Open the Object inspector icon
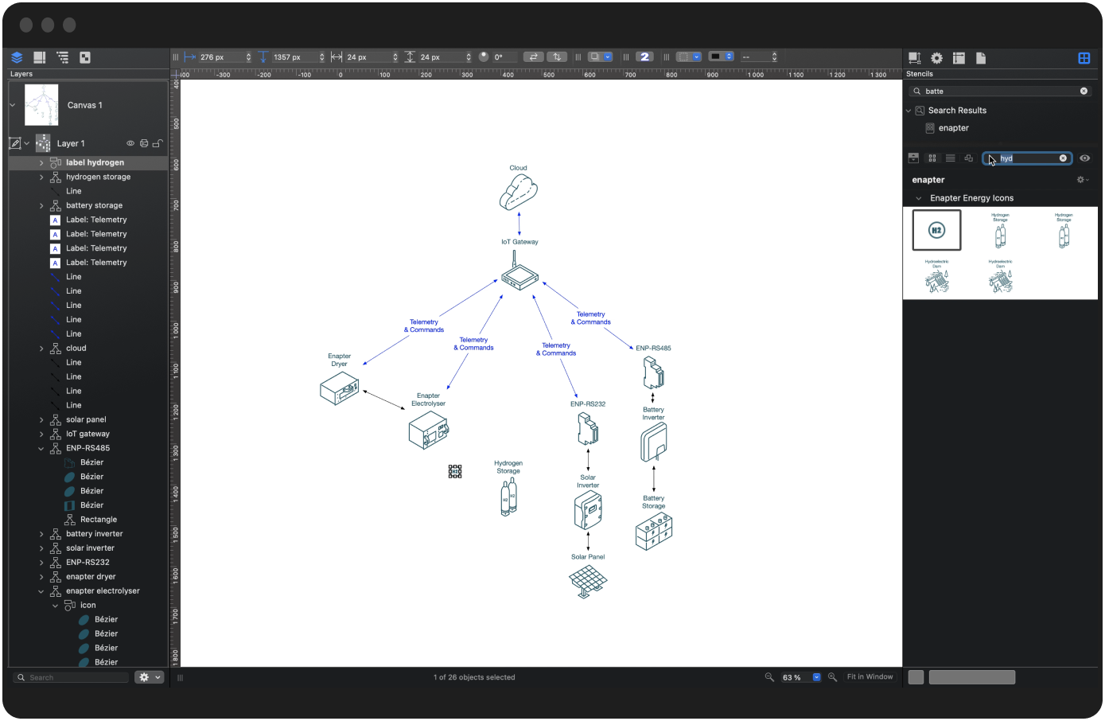This screenshot has height=721, width=1105. tap(915, 58)
